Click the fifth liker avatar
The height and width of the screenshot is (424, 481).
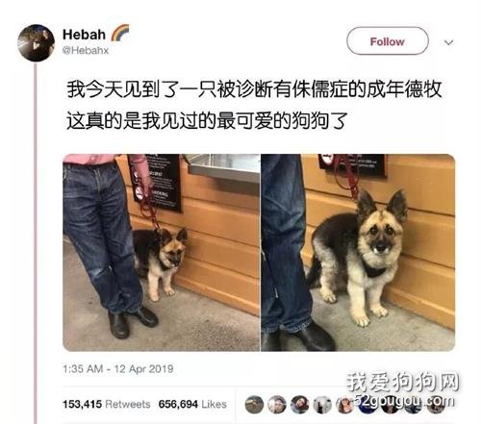point(344,405)
